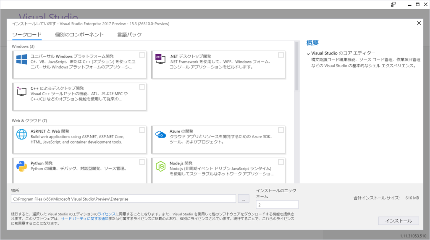Screen dimensions: 430x240
Task: Click the Python logo icon
Action: pyautogui.click(x=22, y=166)
